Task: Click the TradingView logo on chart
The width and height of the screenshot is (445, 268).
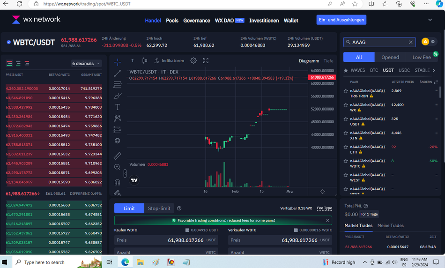Action: [x=134, y=180]
